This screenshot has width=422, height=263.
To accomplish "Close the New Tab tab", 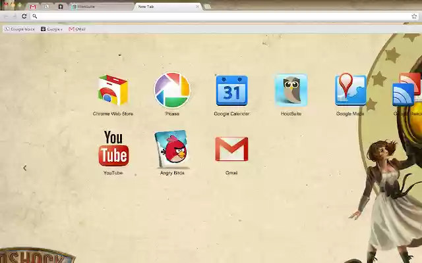I will (197, 7).
